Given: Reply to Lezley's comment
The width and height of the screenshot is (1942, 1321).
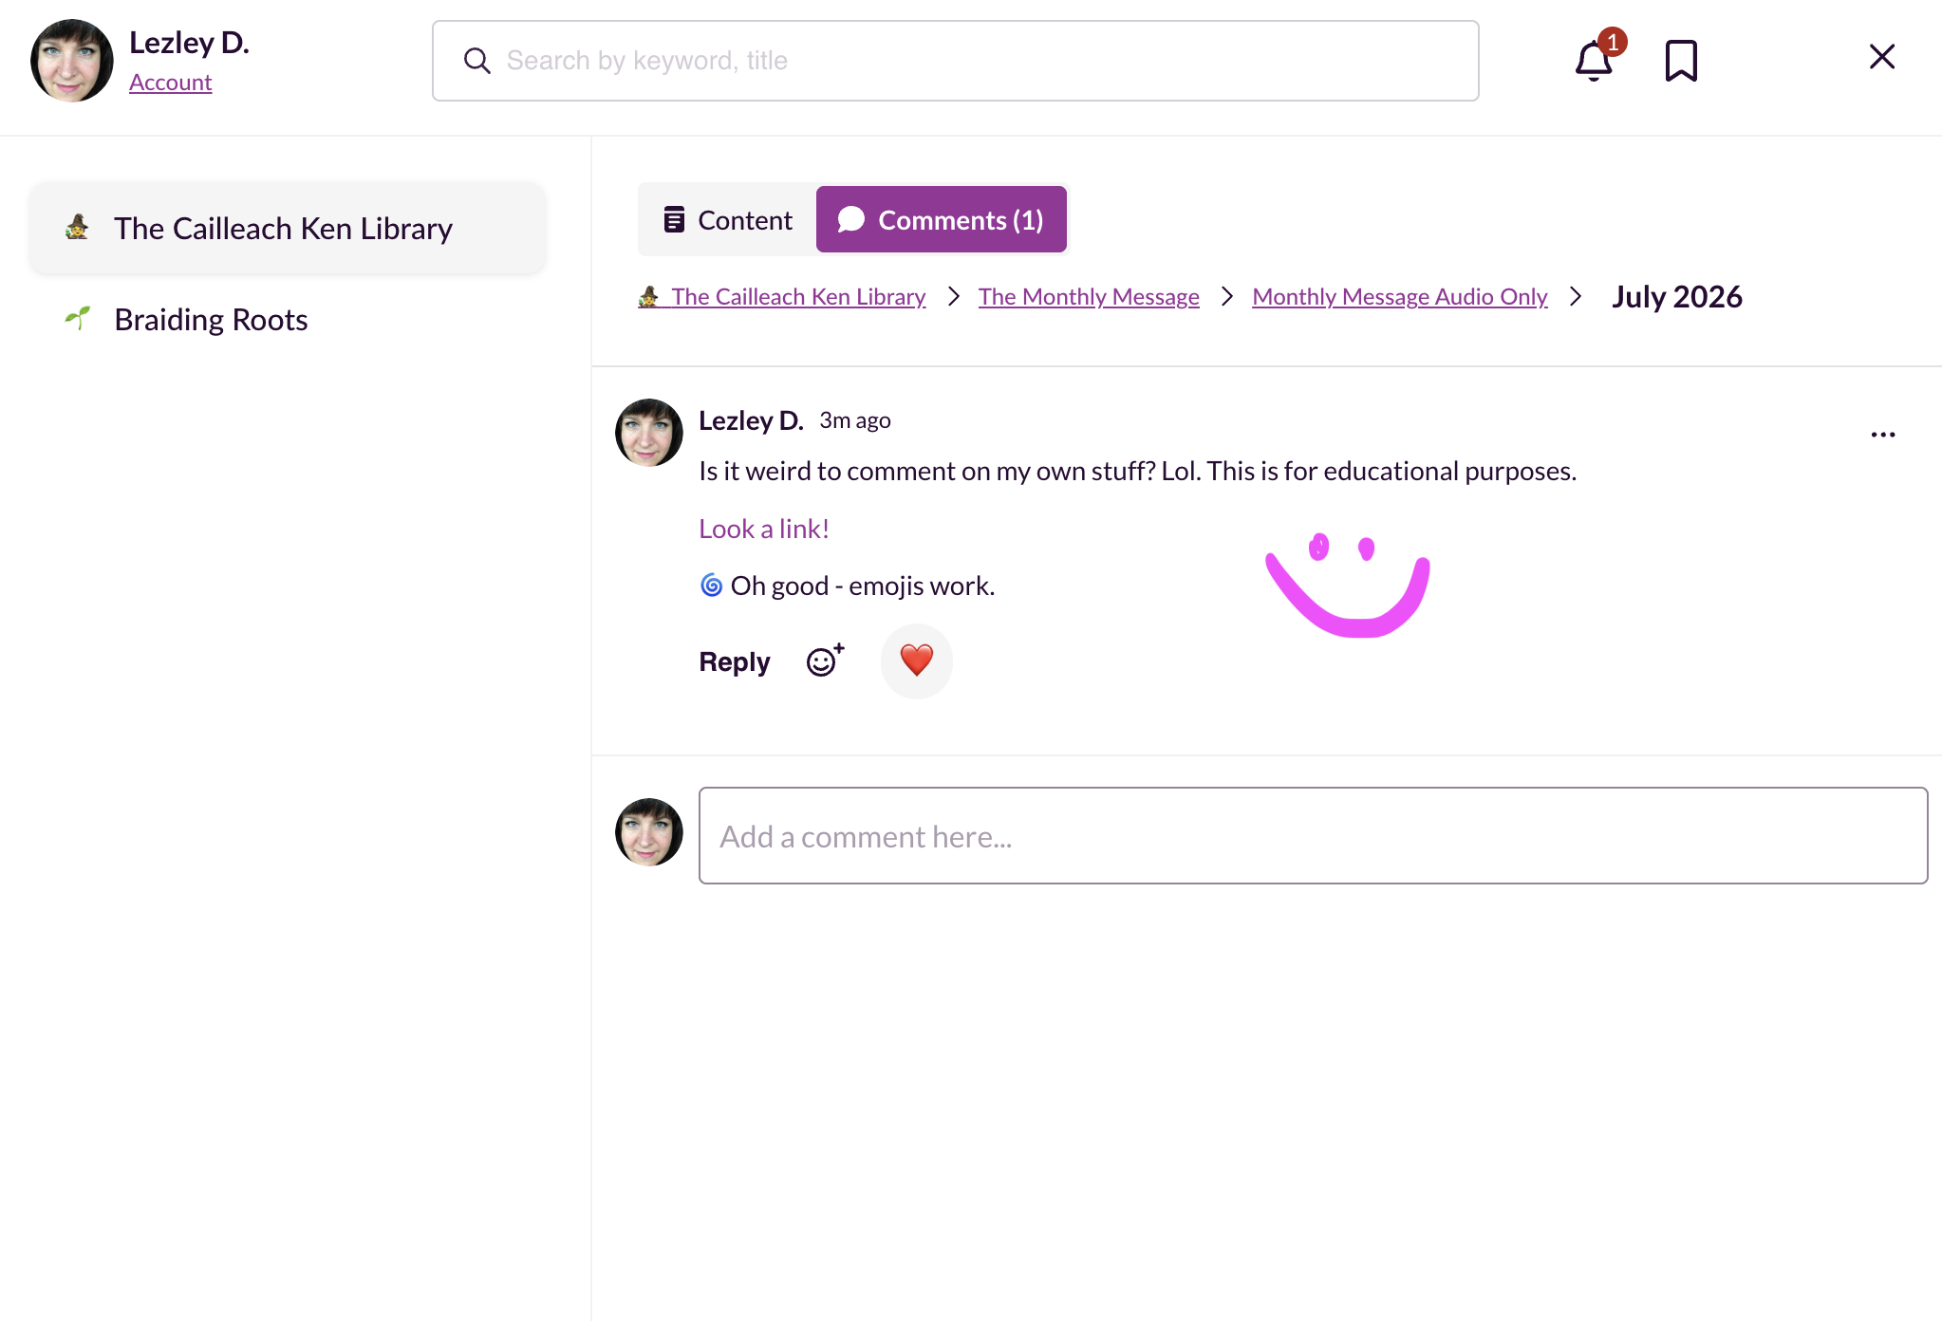Looking at the screenshot, I should (734, 661).
